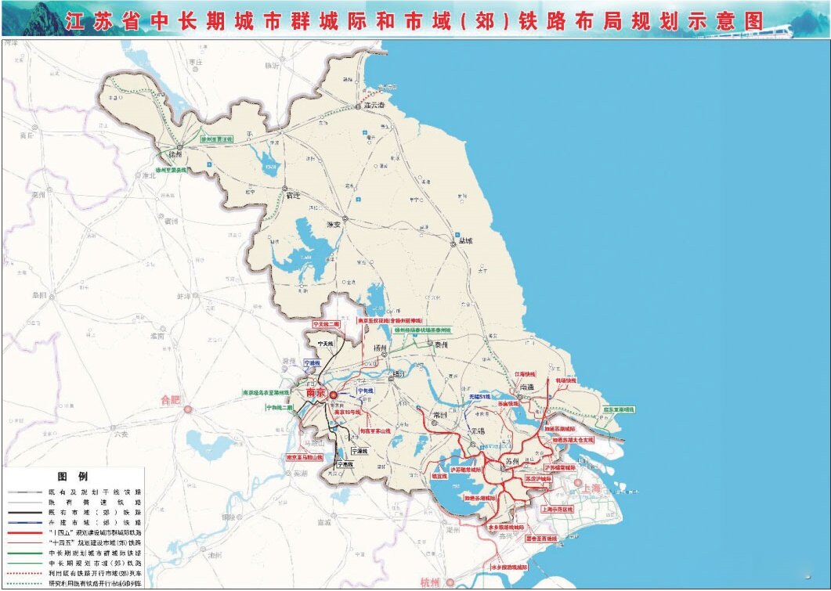Click the 江海快线 line label
The width and height of the screenshot is (831, 591).
[525, 374]
